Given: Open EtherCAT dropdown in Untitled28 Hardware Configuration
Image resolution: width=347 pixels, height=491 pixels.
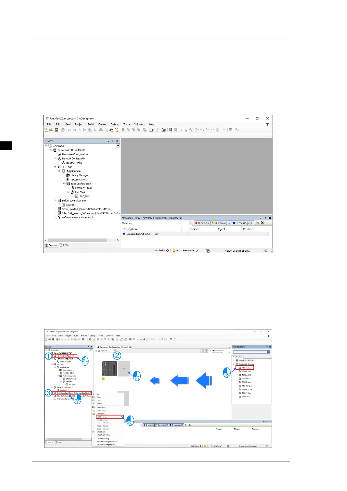Looking at the screenshot, I should (x=115, y=351).
